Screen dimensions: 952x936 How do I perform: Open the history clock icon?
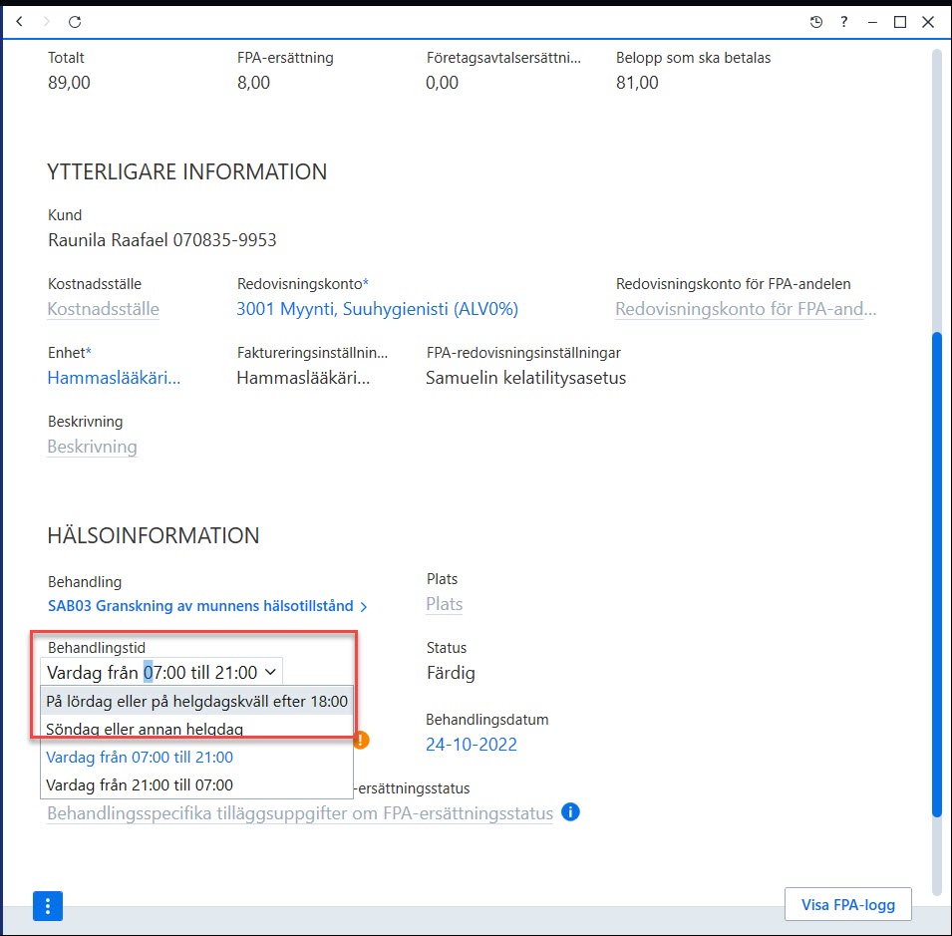pyautogui.click(x=816, y=22)
